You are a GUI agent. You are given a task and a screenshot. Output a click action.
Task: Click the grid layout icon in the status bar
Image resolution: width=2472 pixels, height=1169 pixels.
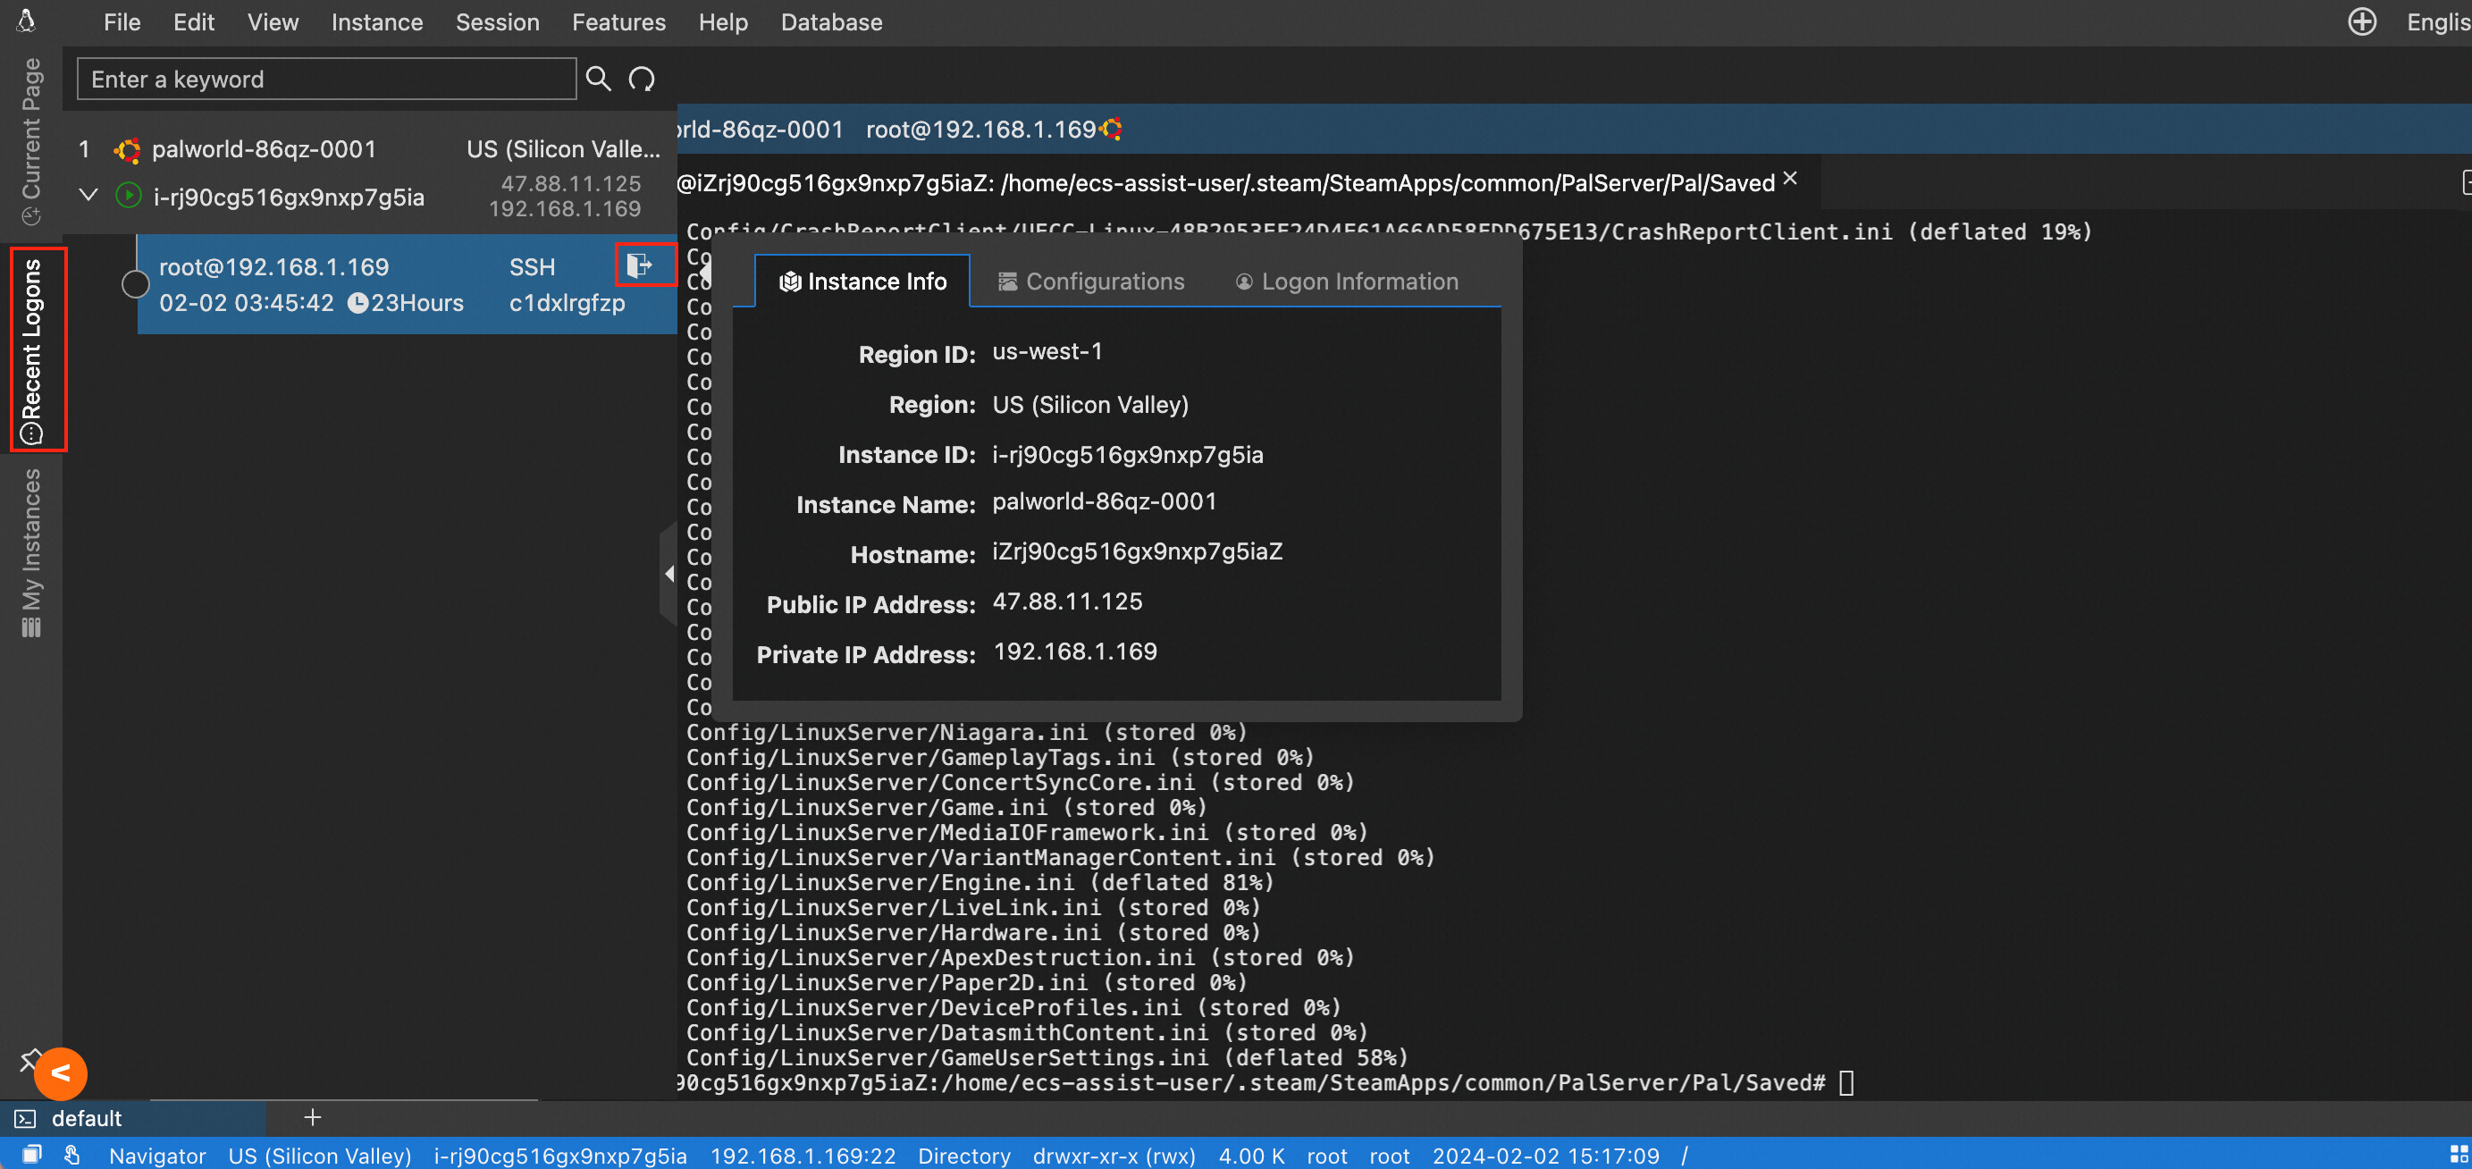click(x=2459, y=1155)
